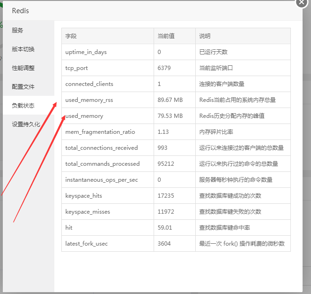Screen dimensions: 311x294
Task: Select the 负载状态 tab
Action: tap(23, 106)
